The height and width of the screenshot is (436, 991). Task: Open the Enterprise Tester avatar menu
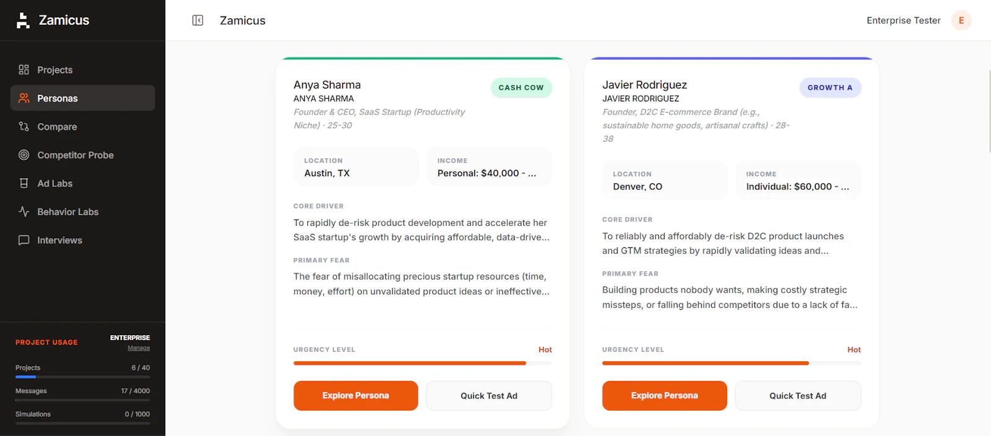point(961,20)
